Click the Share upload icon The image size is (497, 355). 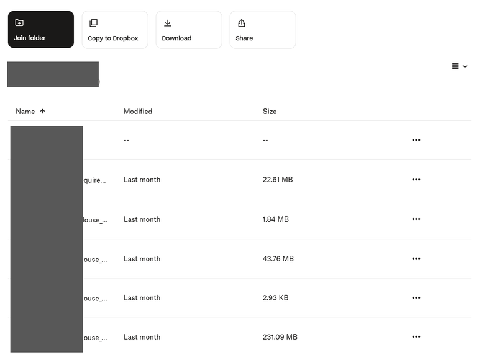click(241, 23)
